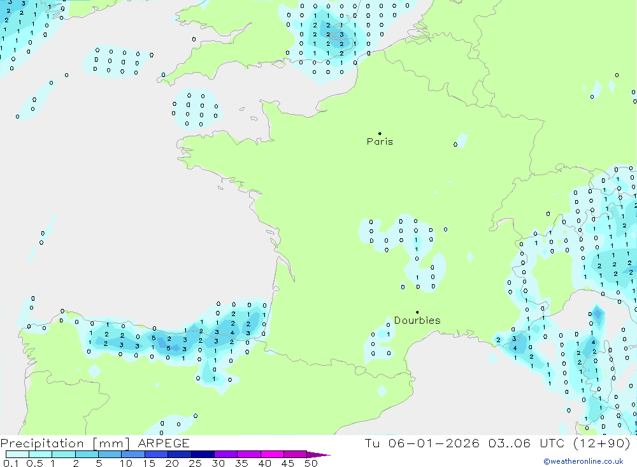Viewport: 637px width, 467px height.
Task: Select the legend swatch between 5 and 10
Action: tap(110, 454)
